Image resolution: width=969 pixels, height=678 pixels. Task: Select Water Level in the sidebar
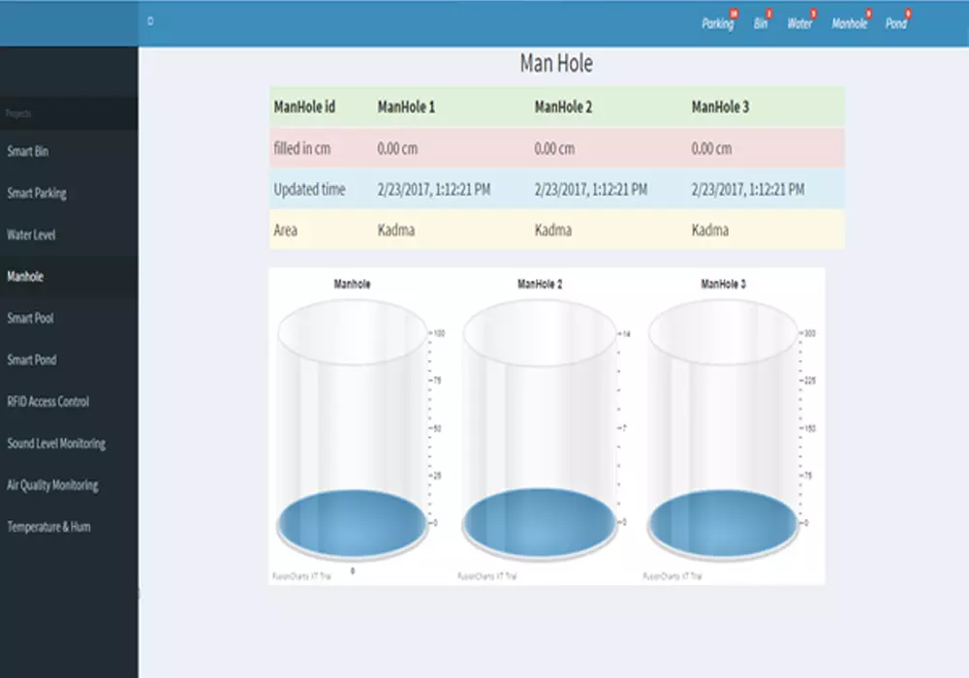pyautogui.click(x=30, y=234)
